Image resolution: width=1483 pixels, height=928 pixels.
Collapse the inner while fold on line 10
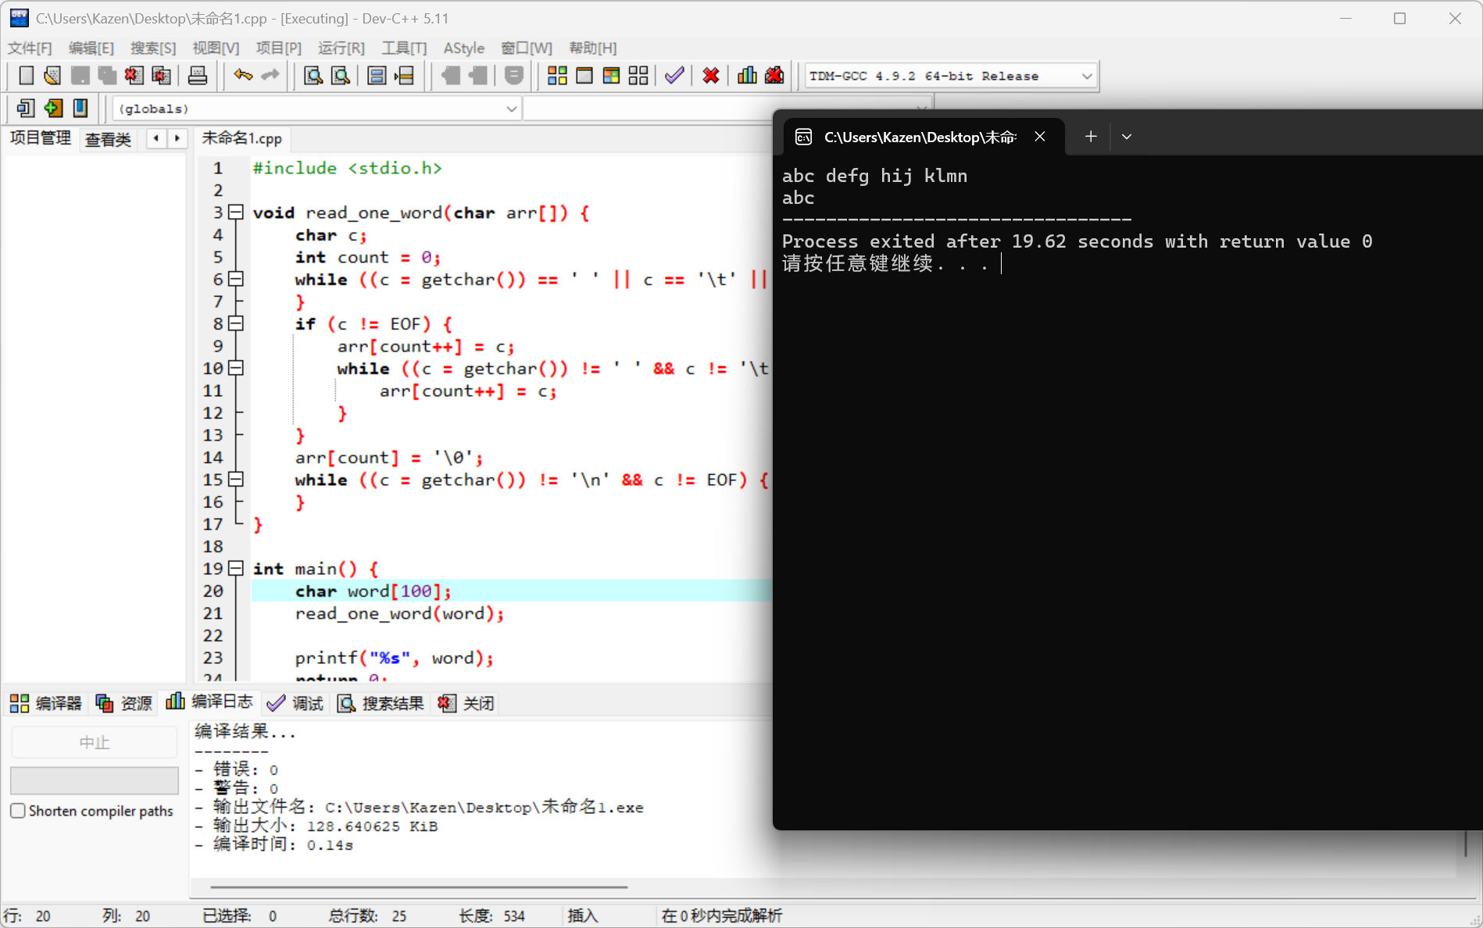click(236, 368)
